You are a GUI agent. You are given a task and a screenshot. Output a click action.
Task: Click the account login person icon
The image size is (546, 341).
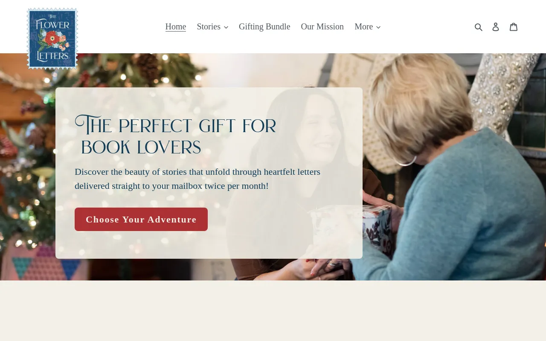496,27
